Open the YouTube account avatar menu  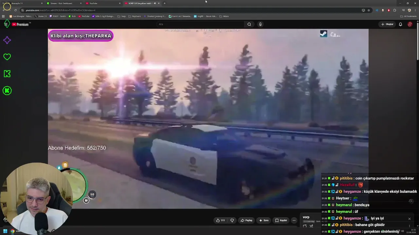pos(410,24)
